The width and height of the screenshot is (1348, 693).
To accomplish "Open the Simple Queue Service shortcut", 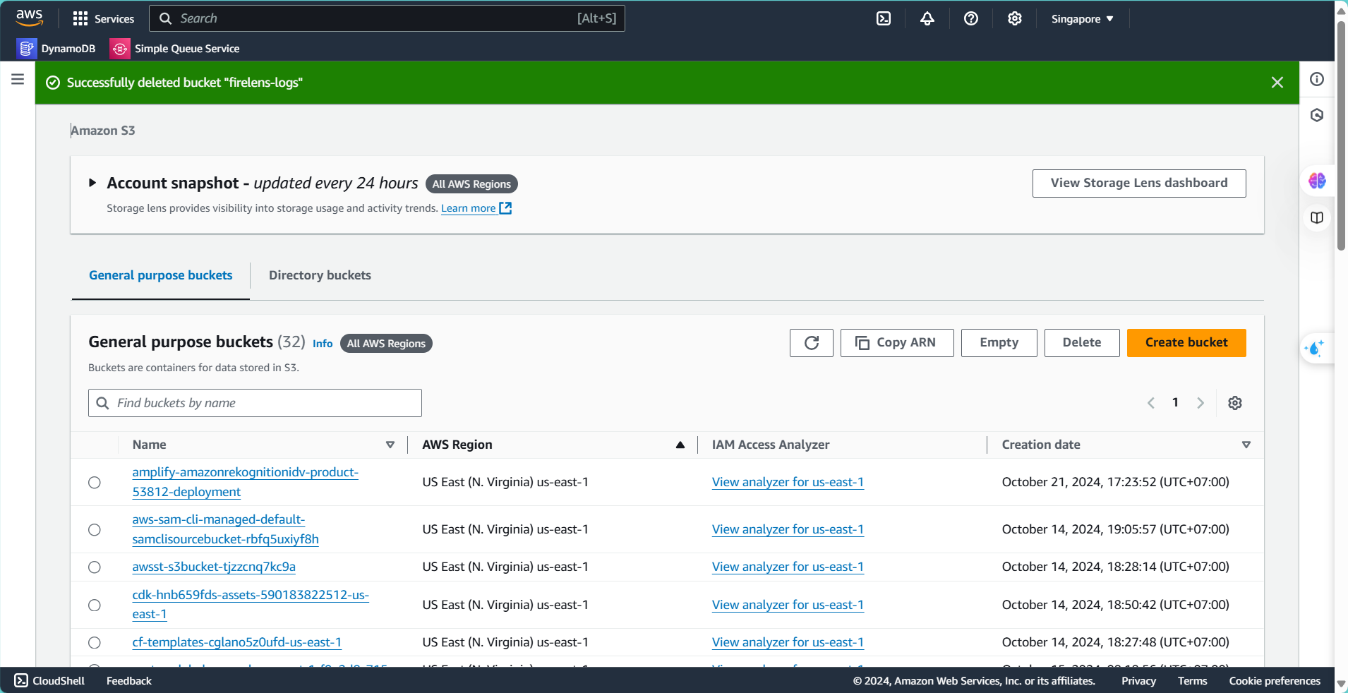I will click(x=176, y=48).
